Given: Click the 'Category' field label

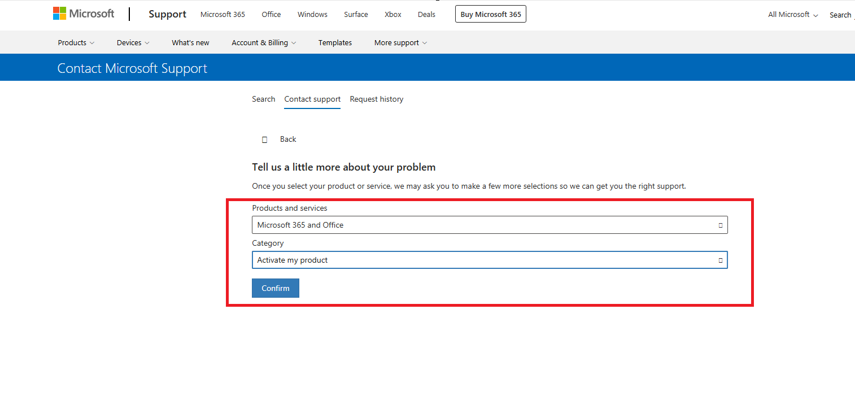Looking at the screenshot, I should click(x=268, y=243).
